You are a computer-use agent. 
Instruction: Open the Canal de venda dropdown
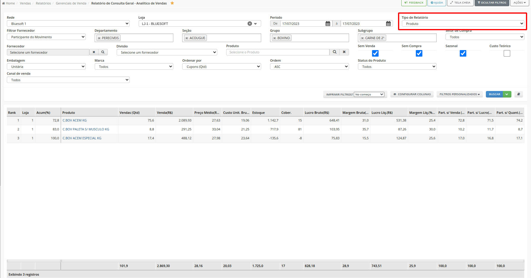tap(68, 80)
